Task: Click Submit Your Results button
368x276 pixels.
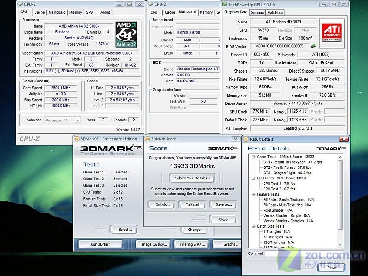Action: [x=192, y=178]
